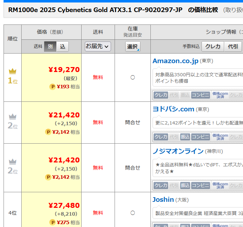Click the 在庫 発送目安 column header
This screenshot has height=227, width=243.
(x=133, y=32)
